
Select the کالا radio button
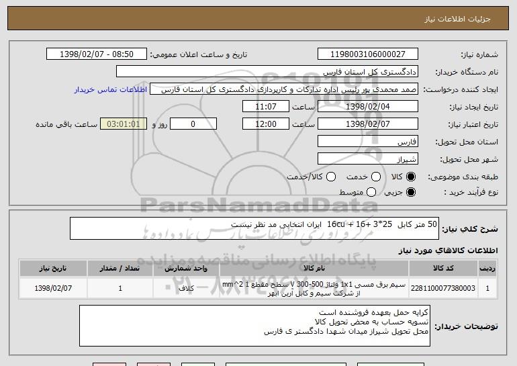[411, 177]
